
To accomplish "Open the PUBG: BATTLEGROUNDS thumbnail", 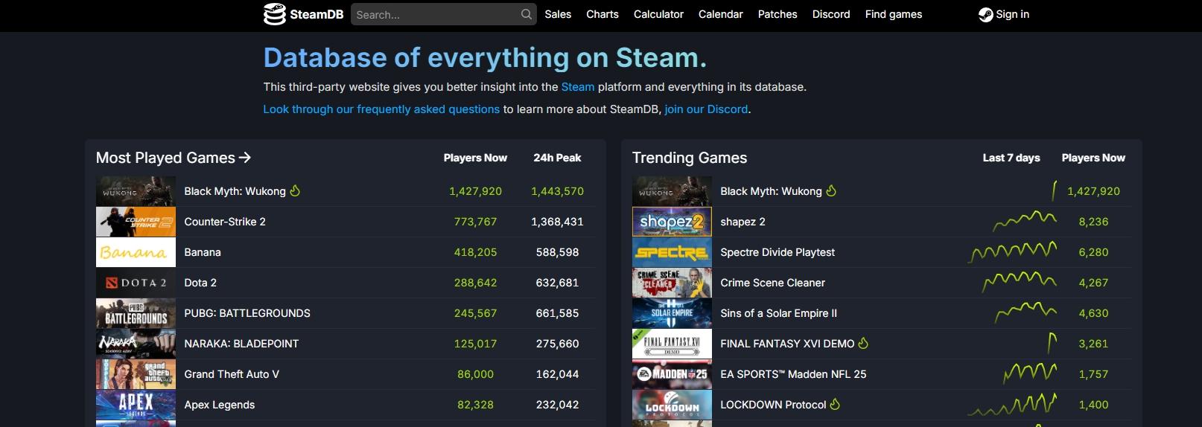I will tap(136, 313).
